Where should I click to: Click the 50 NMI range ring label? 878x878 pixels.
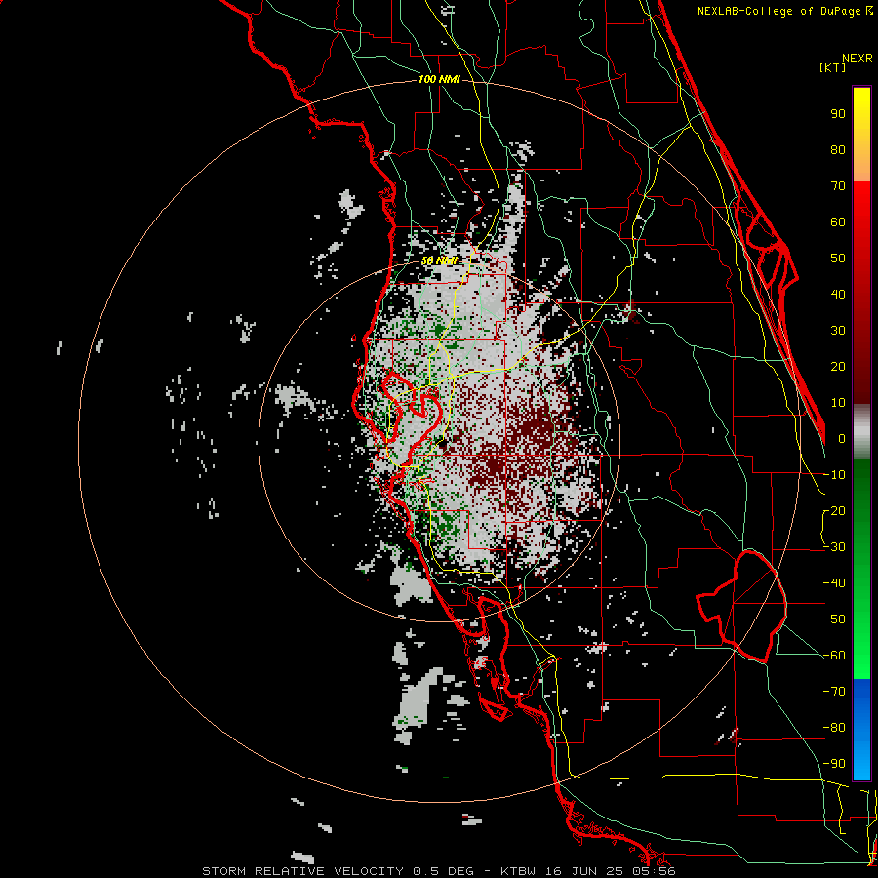tap(440, 260)
